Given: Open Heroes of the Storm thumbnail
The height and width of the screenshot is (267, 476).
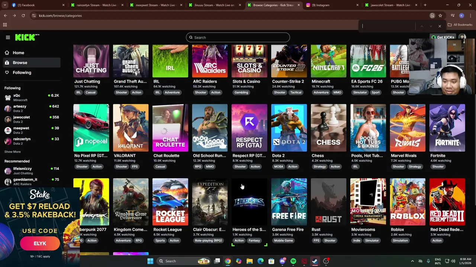Looking at the screenshot, I should 249,202.
